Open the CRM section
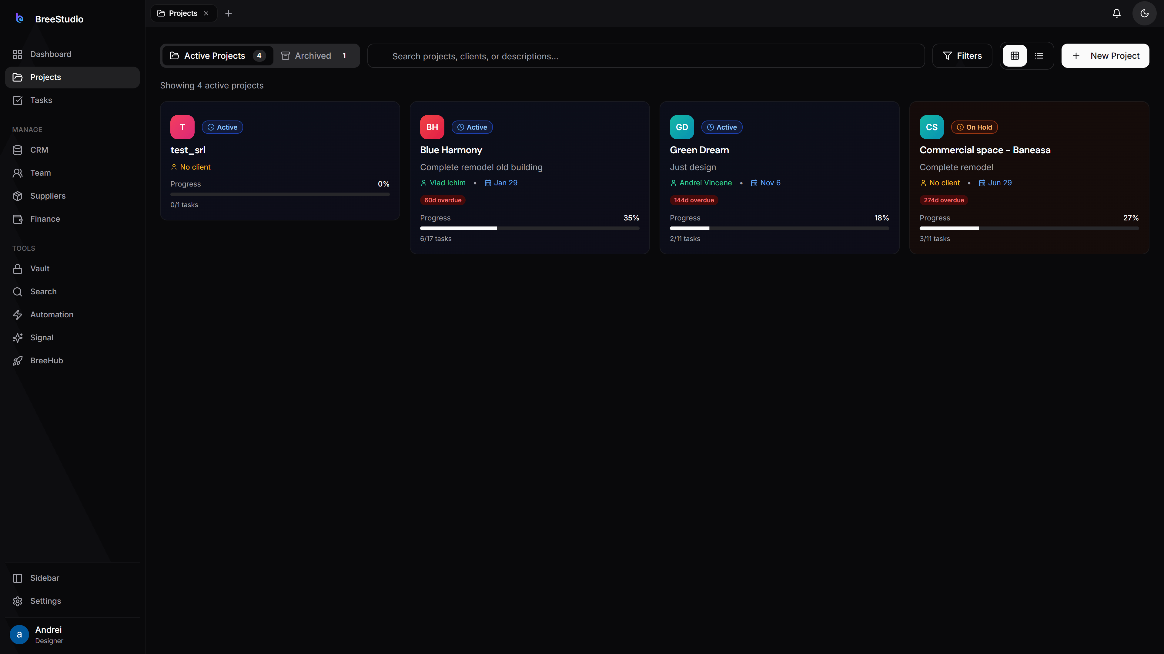Viewport: 1164px width, 654px height. [72, 150]
